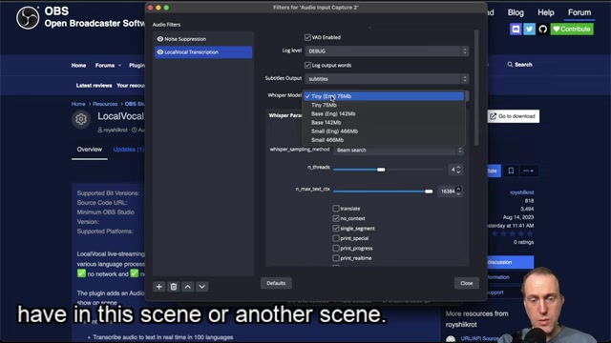Choose Tiny 75Mb model option

[384, 105]
